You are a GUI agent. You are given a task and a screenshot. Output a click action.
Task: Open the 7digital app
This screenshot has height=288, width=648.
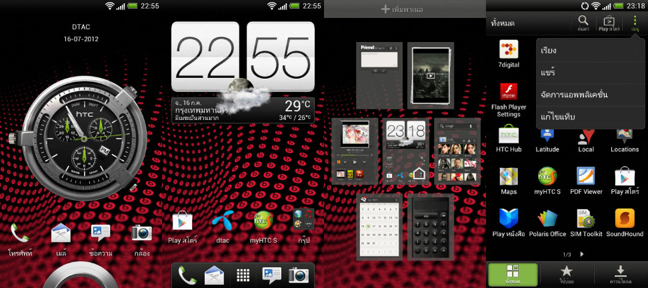click(x=509, y=54)
